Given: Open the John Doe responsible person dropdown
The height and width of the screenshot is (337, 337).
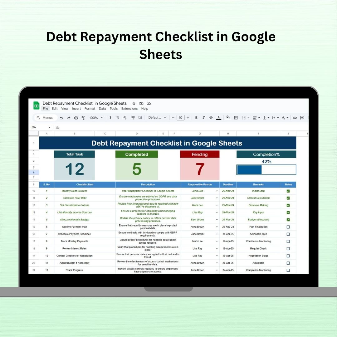Looking at the screenshot, I should click(x=217, y=191).
